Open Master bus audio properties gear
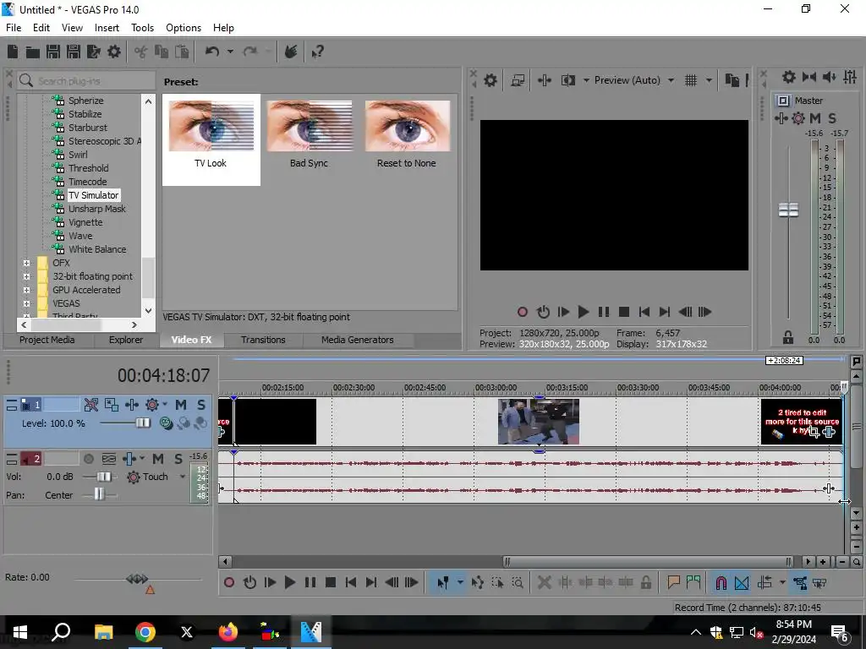 (789, 77)
